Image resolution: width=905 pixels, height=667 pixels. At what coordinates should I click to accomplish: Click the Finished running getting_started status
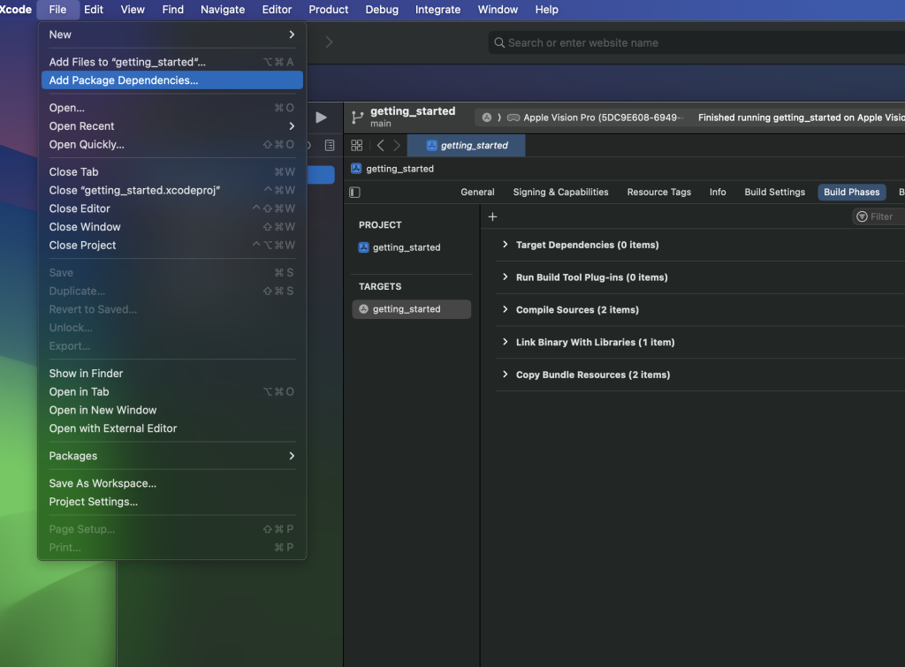click(801, 117)
